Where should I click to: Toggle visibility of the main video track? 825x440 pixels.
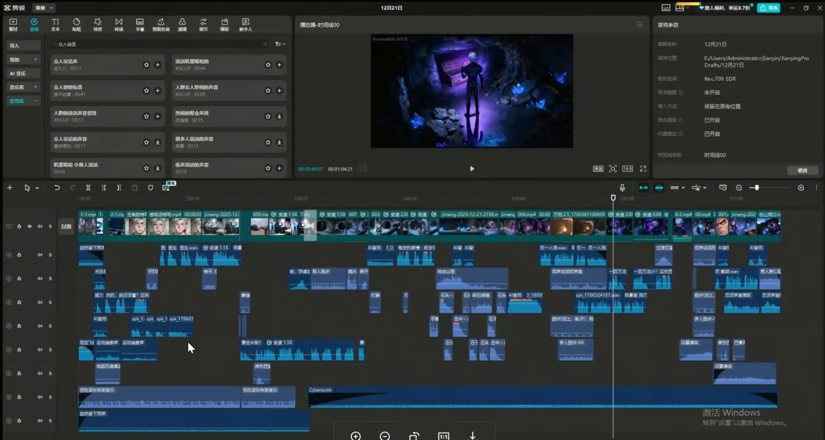(x=30, y=227)
